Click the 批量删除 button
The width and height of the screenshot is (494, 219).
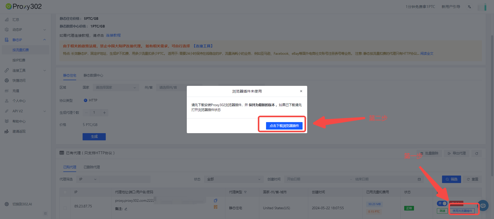429,153
